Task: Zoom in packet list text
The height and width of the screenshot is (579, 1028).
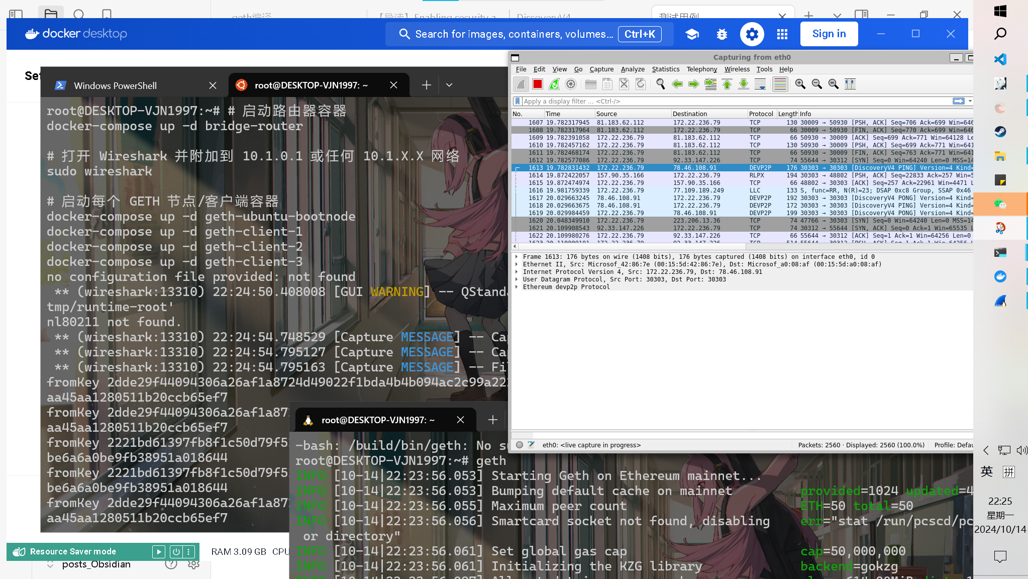Action: click(800, 84)
